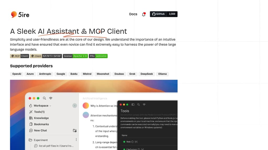This screenshot has height=150, width=268.
Task: Select the Moonshot provider tag
Action: pyautogui.click(x=103, y=74)
